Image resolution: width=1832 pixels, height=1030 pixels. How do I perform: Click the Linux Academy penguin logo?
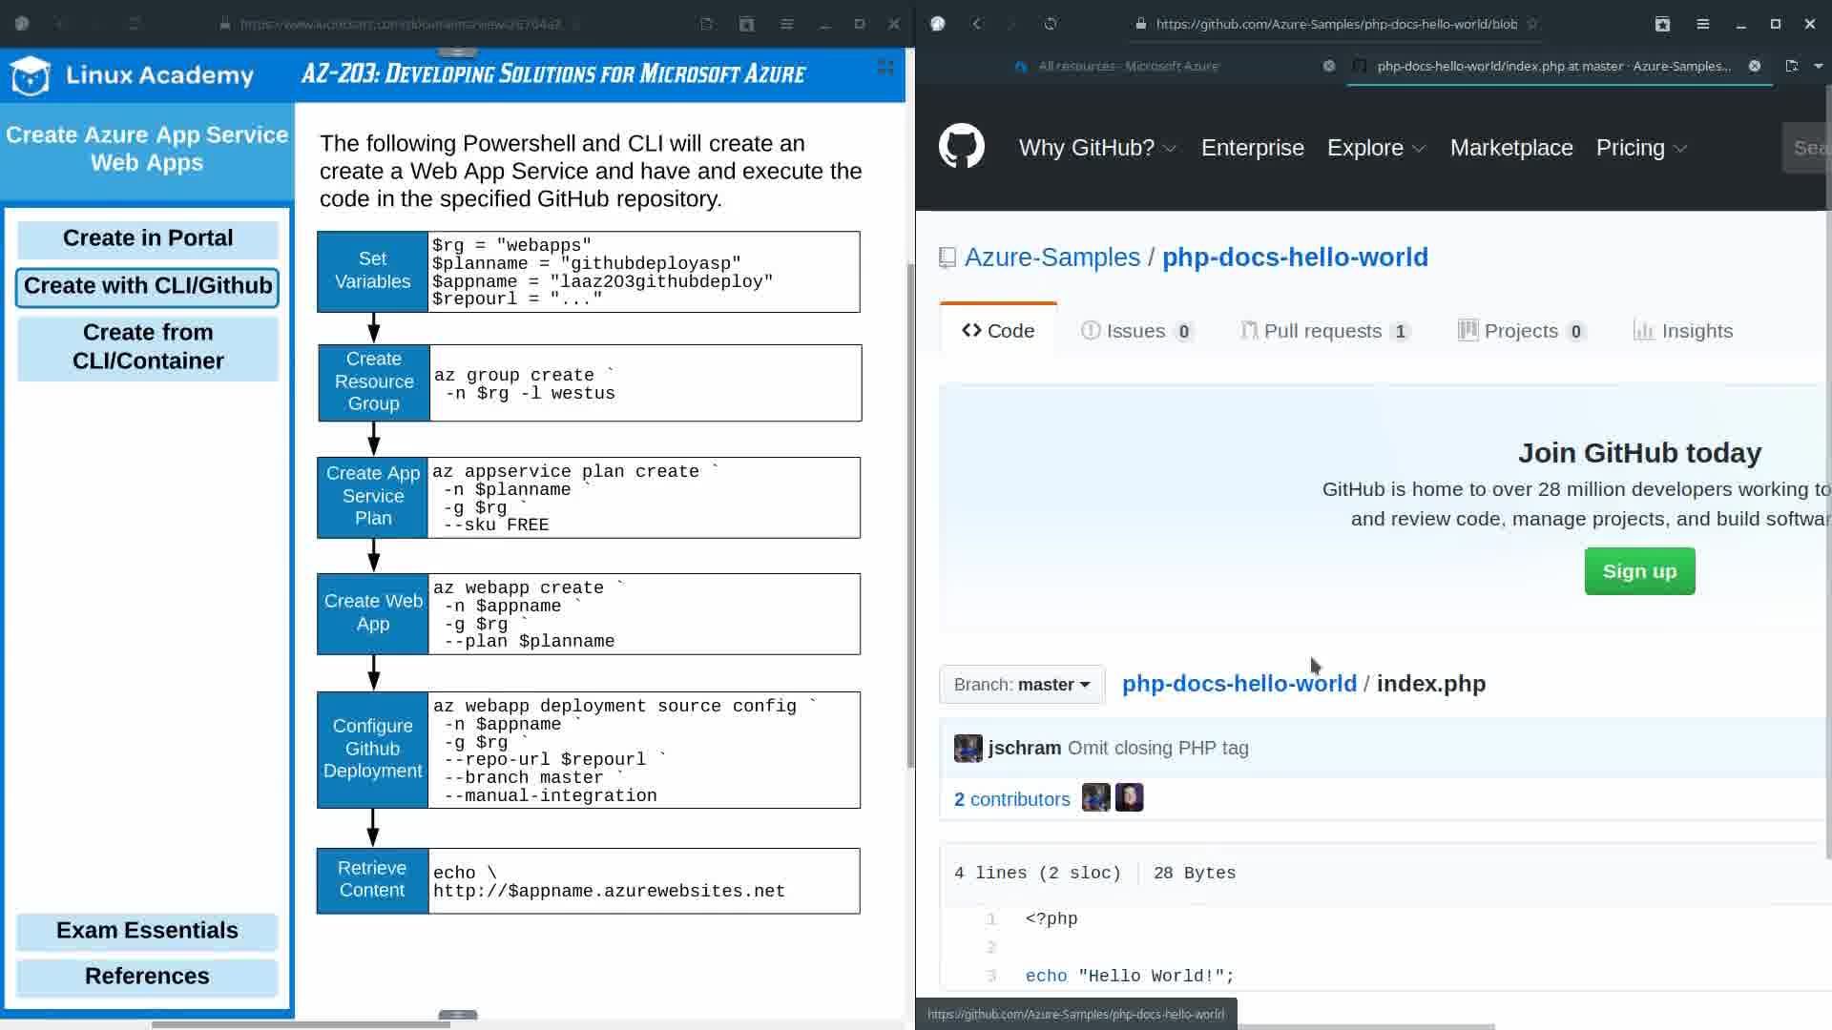pos(31,75)
